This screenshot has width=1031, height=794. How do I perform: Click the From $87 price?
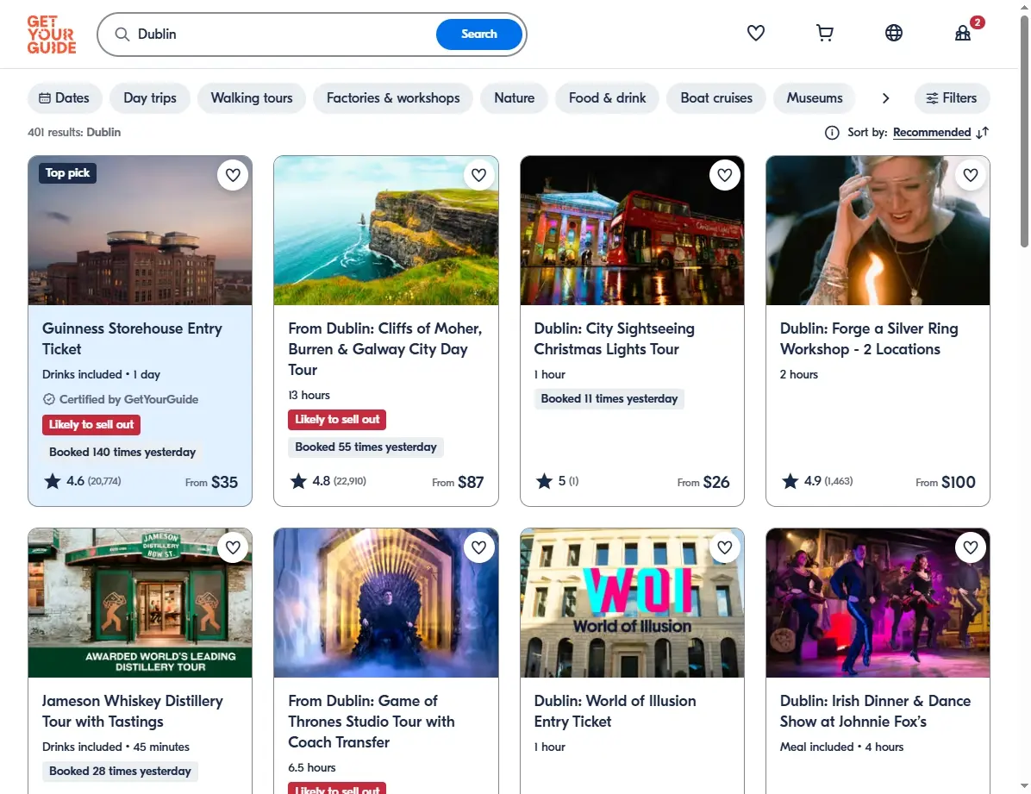pos(458,482)
